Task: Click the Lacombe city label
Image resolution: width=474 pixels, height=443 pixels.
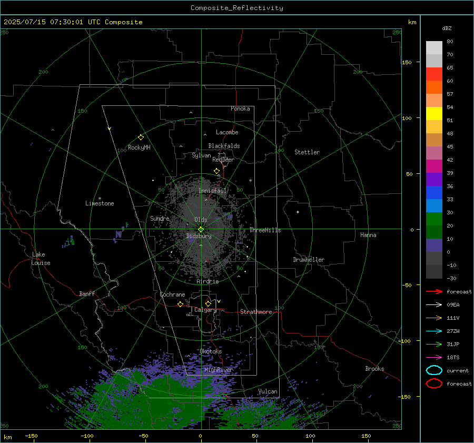Action: (x=227, y=132)
